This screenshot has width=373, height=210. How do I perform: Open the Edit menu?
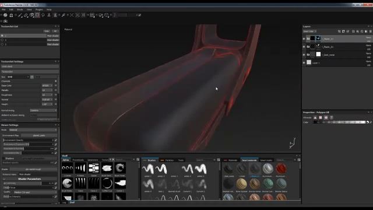11,9
